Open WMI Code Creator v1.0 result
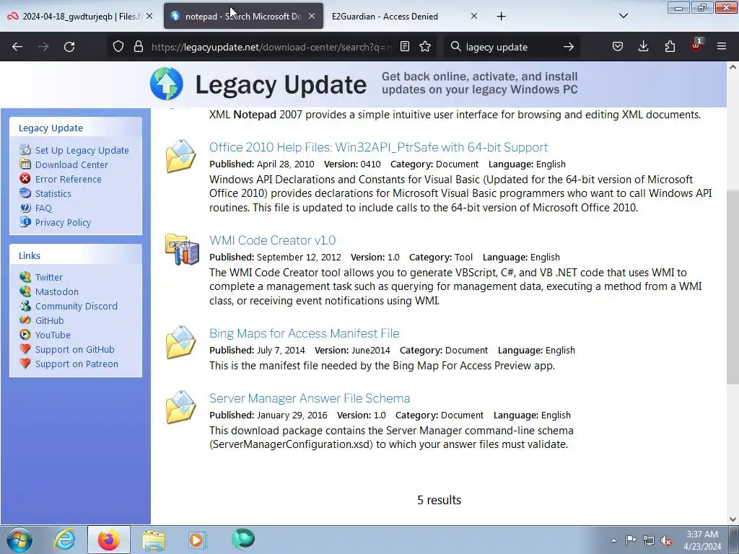Screen dimensions: 739x554 pyautogui.click(x=272, y=240)
